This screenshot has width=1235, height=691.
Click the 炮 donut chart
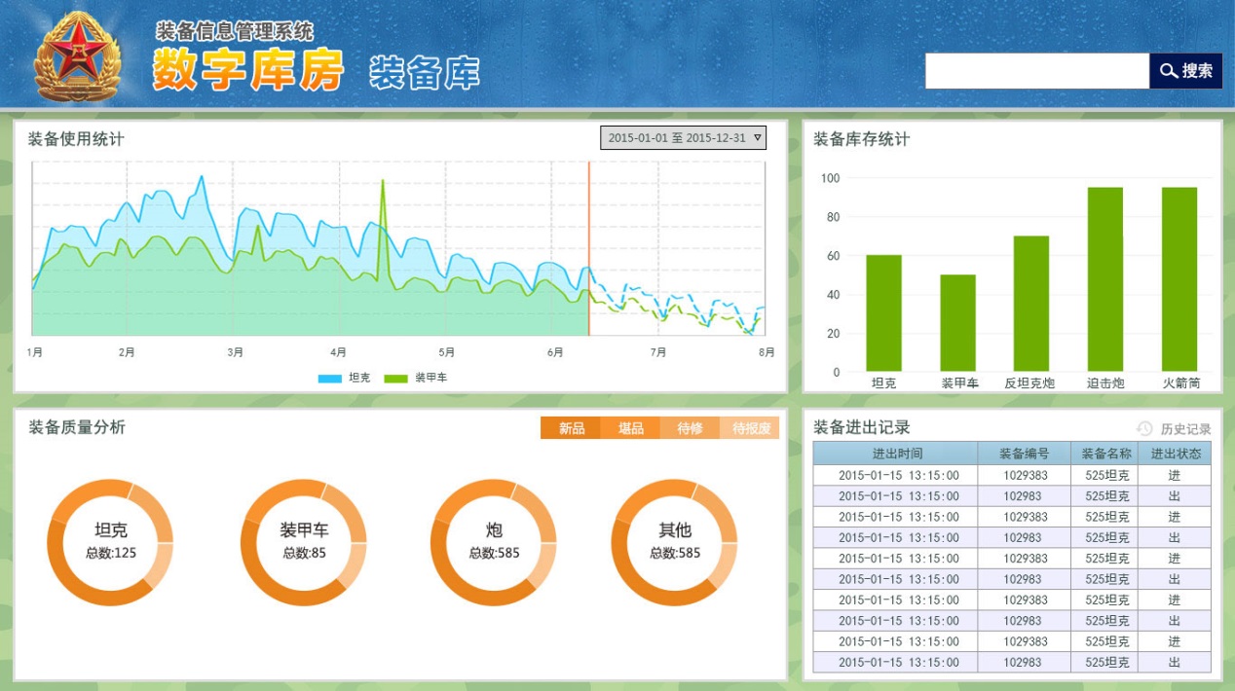point(494,542)
